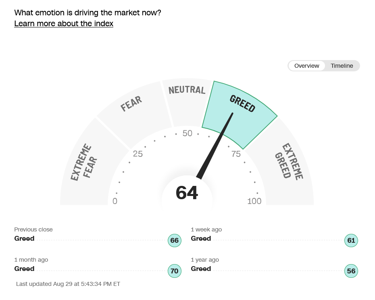Switch to the Timeline view
Image resolution: width=375 pixels, height=300 pixels.
click(342, 66)
